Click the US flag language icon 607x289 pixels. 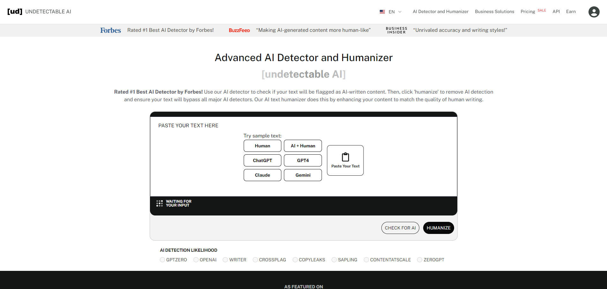click(x=382, y=11)
